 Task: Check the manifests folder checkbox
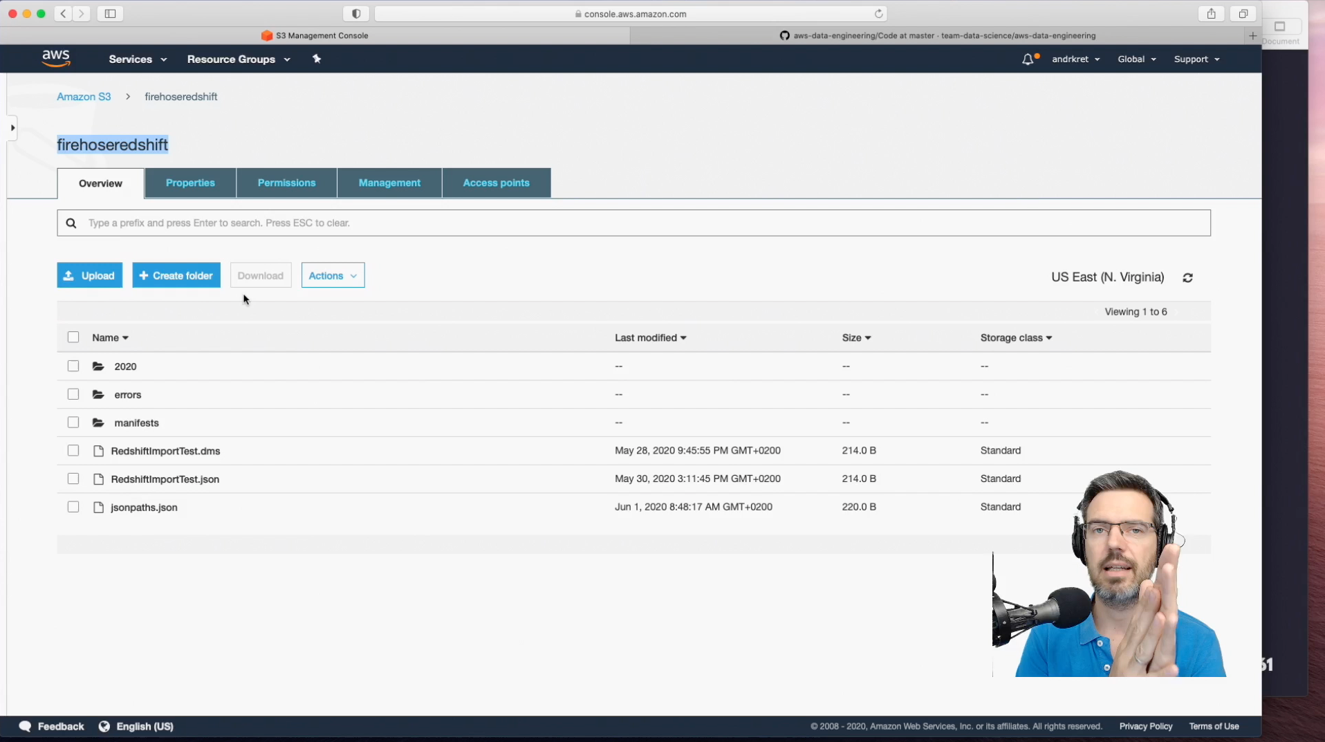pos(73,423)
